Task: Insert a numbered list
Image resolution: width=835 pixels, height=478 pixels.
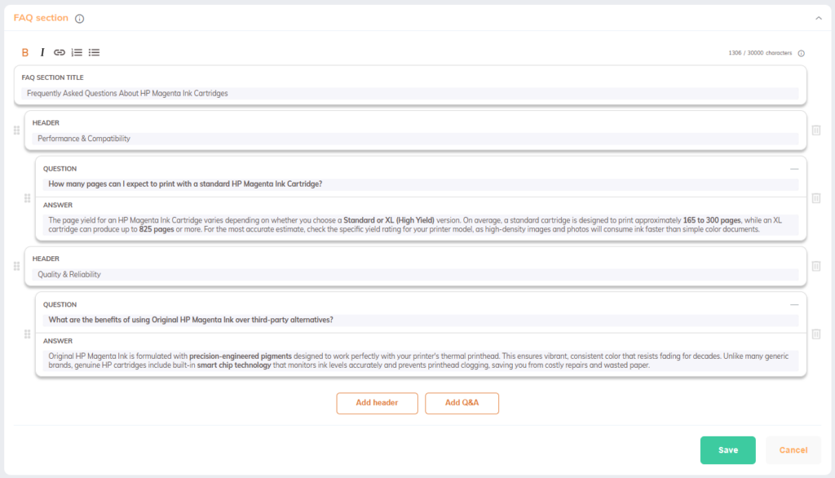Action: [x=77, y=52]
